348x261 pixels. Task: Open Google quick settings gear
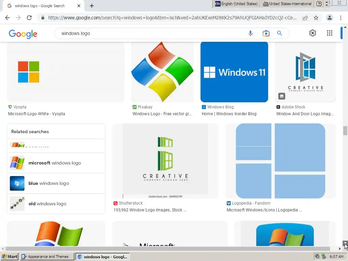[313, 33]
